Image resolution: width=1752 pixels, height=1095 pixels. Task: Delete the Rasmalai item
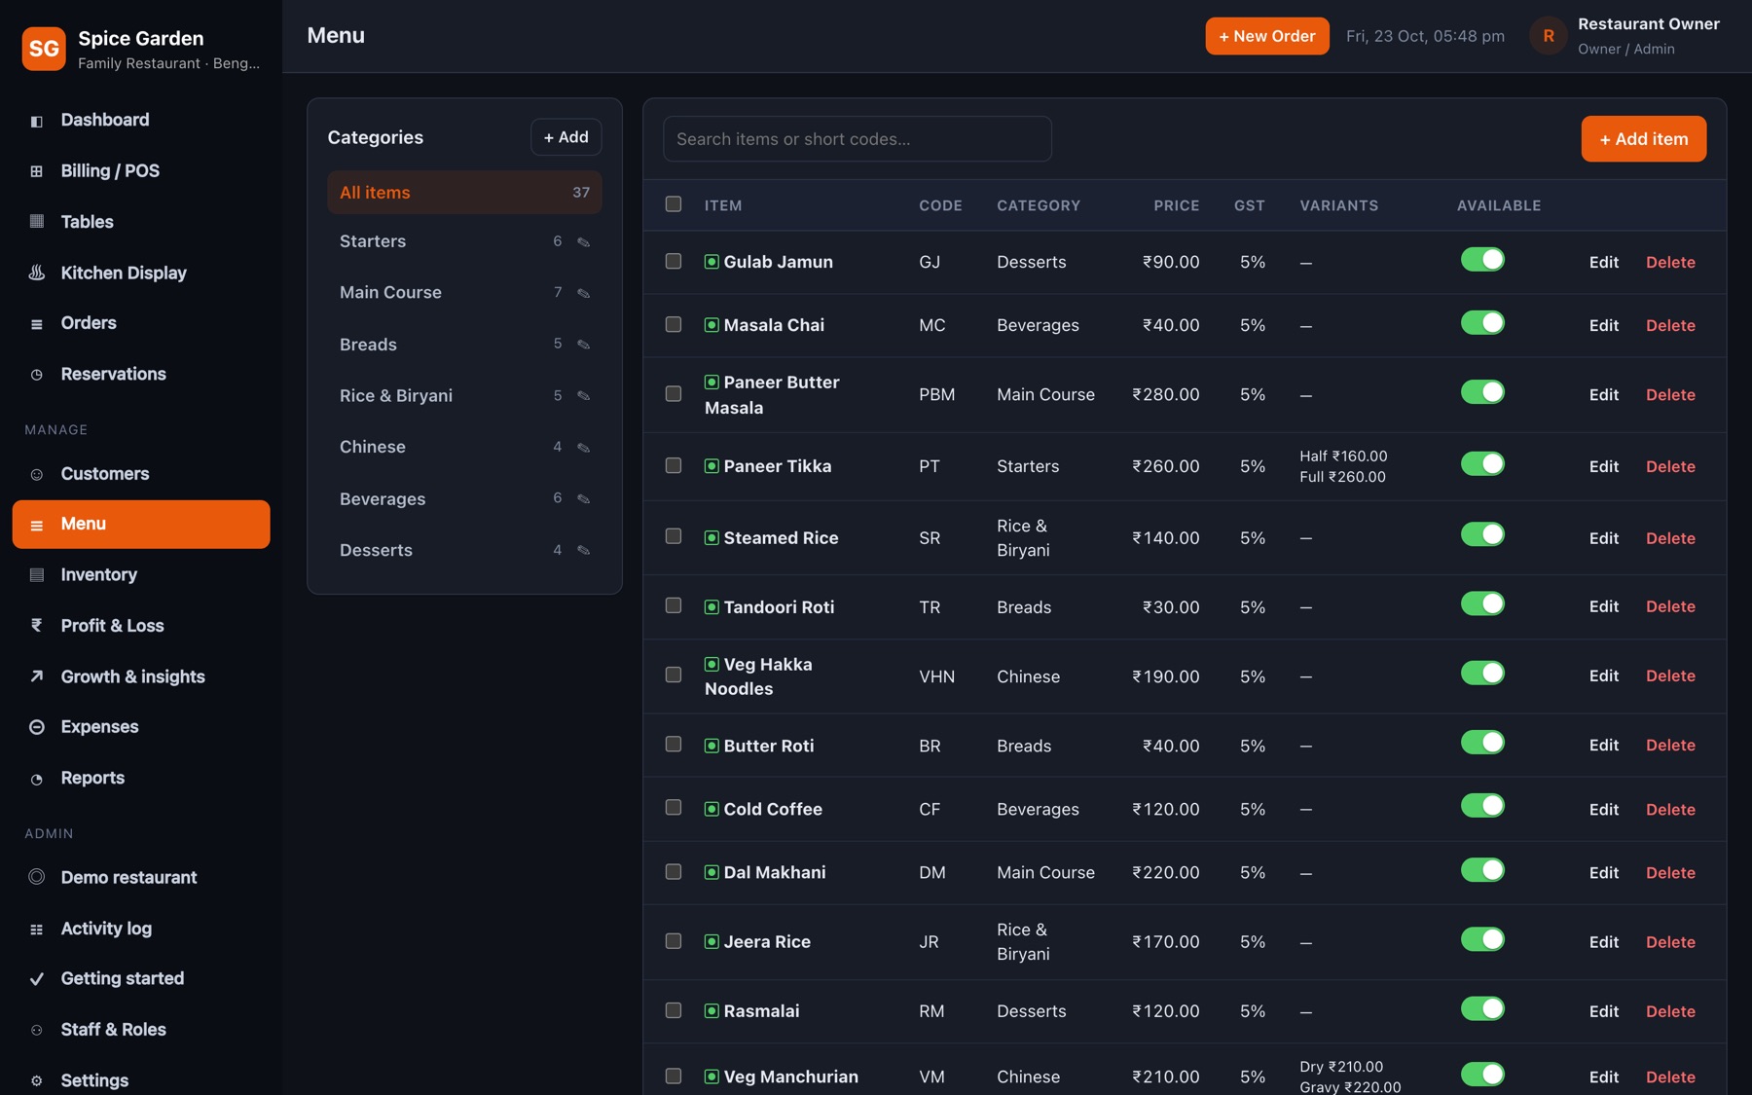click(x=1670, y=1011)
